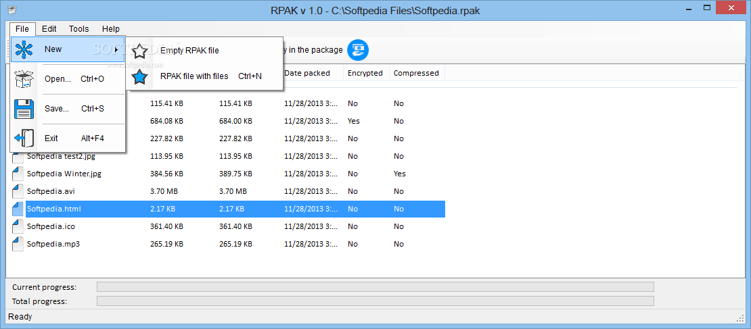Open the Tools menu

(78, 28)
